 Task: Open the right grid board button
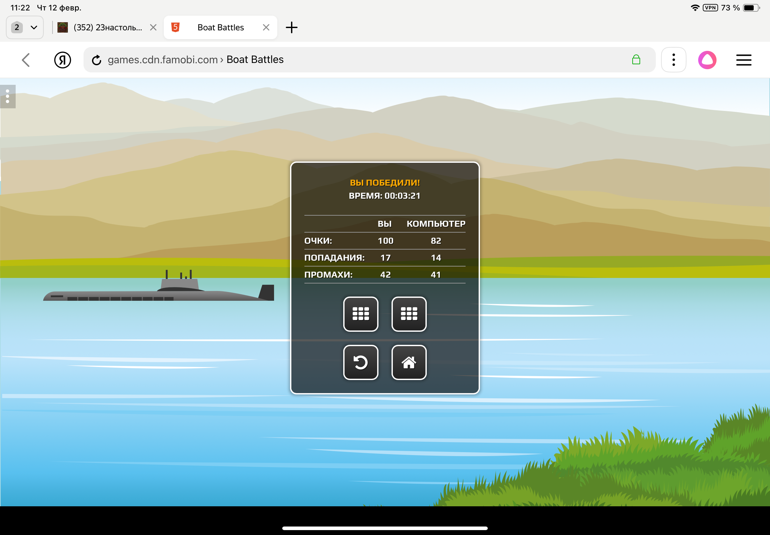click(409, 314)
